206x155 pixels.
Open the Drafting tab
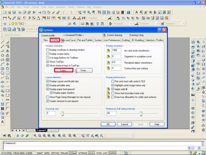[x=126, y=40]
